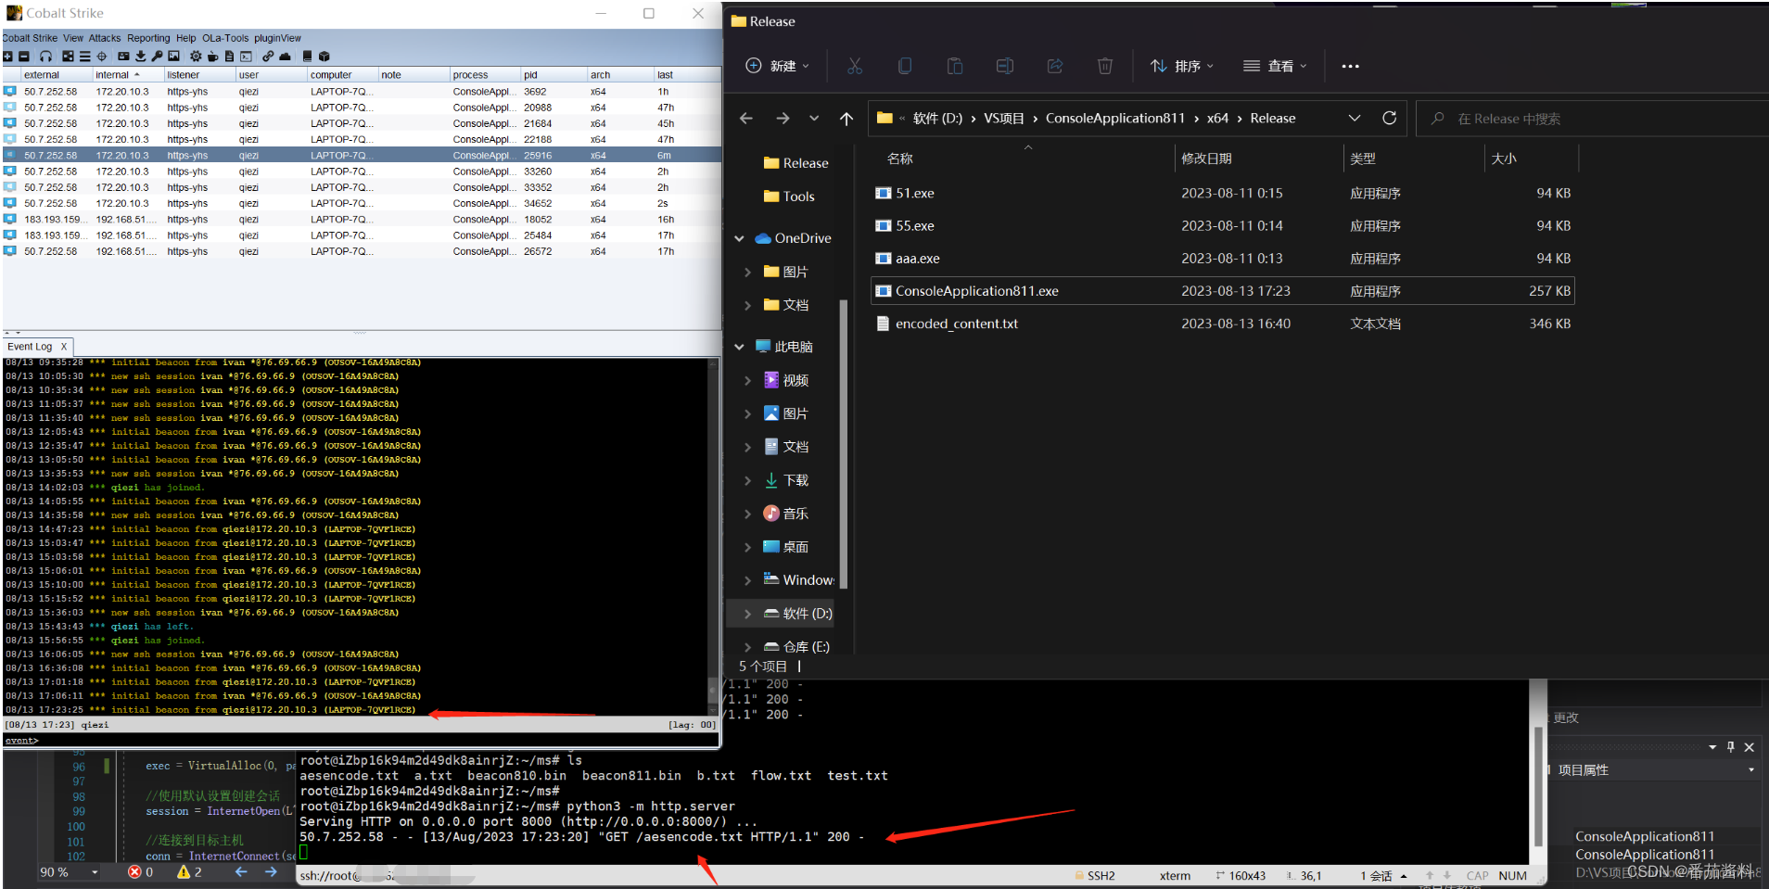Click the cloud manage web server icon
Screen dimensions: 1769x889
tap(285, 57)
